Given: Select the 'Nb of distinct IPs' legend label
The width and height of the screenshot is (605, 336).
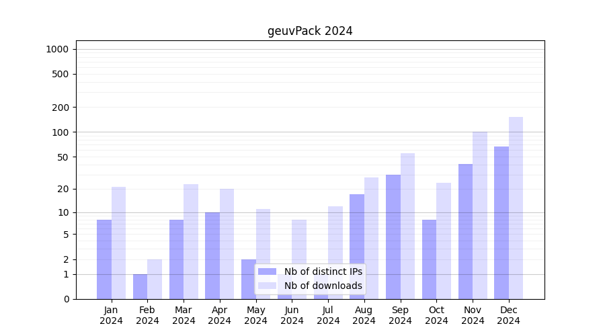Looking at the screenshot, I should tap(323, 271).
